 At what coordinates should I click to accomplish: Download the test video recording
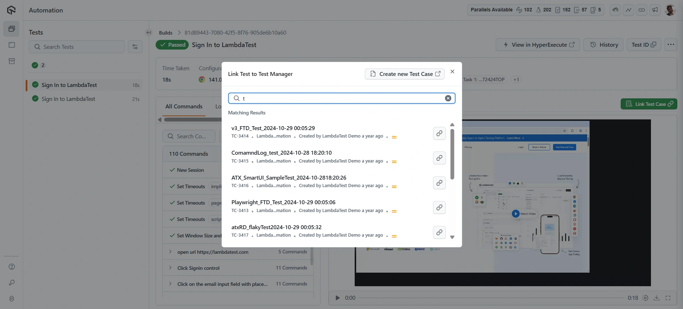657,298
